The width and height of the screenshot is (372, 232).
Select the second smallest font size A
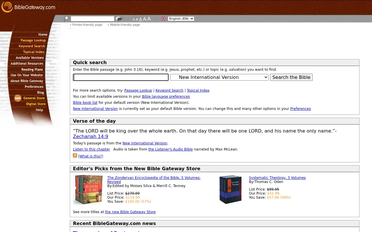pos(137,19)
